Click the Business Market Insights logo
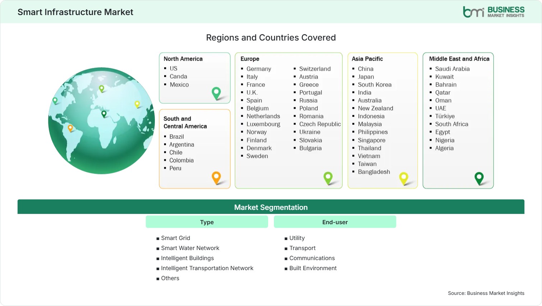542x306 pixels. pos(494,12)
